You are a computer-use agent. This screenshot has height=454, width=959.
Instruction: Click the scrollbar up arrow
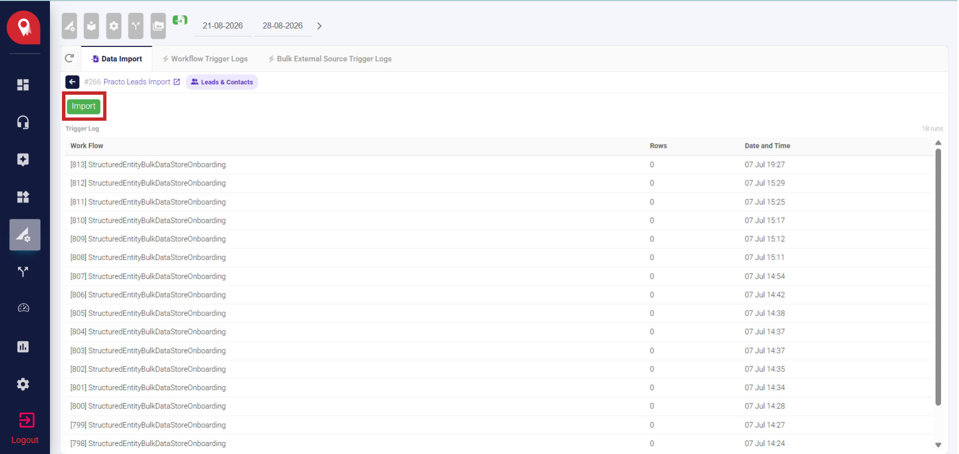[938, 143]
